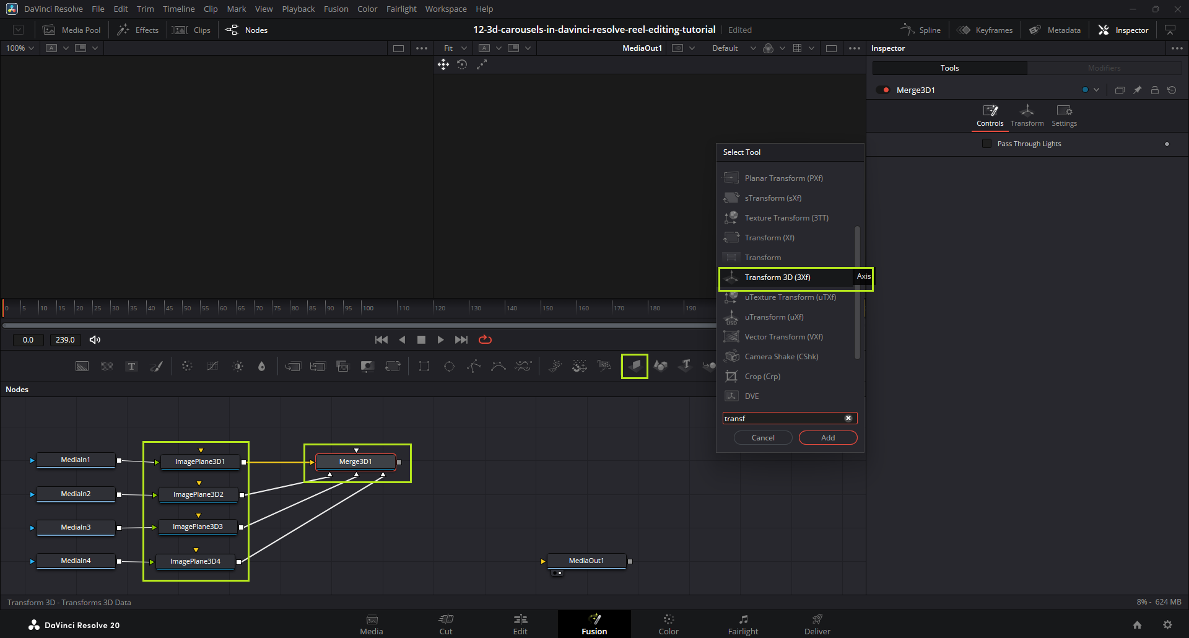Select the Text tool in Fusion toolbar

[131, 366]
